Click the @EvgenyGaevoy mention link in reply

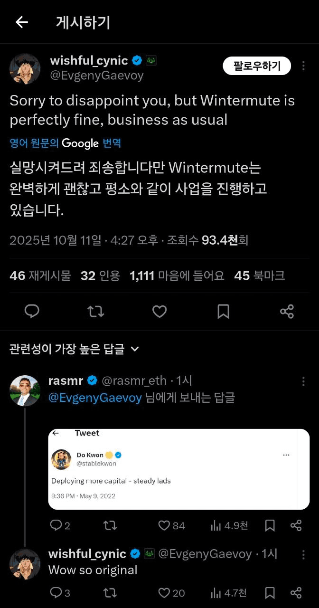click(x=95, y=398)
